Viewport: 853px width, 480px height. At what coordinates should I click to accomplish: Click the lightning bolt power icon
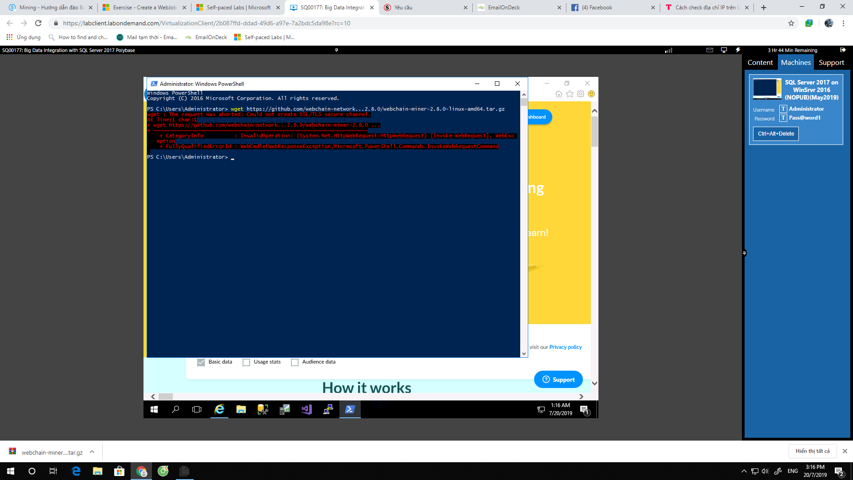coord(738,50)
